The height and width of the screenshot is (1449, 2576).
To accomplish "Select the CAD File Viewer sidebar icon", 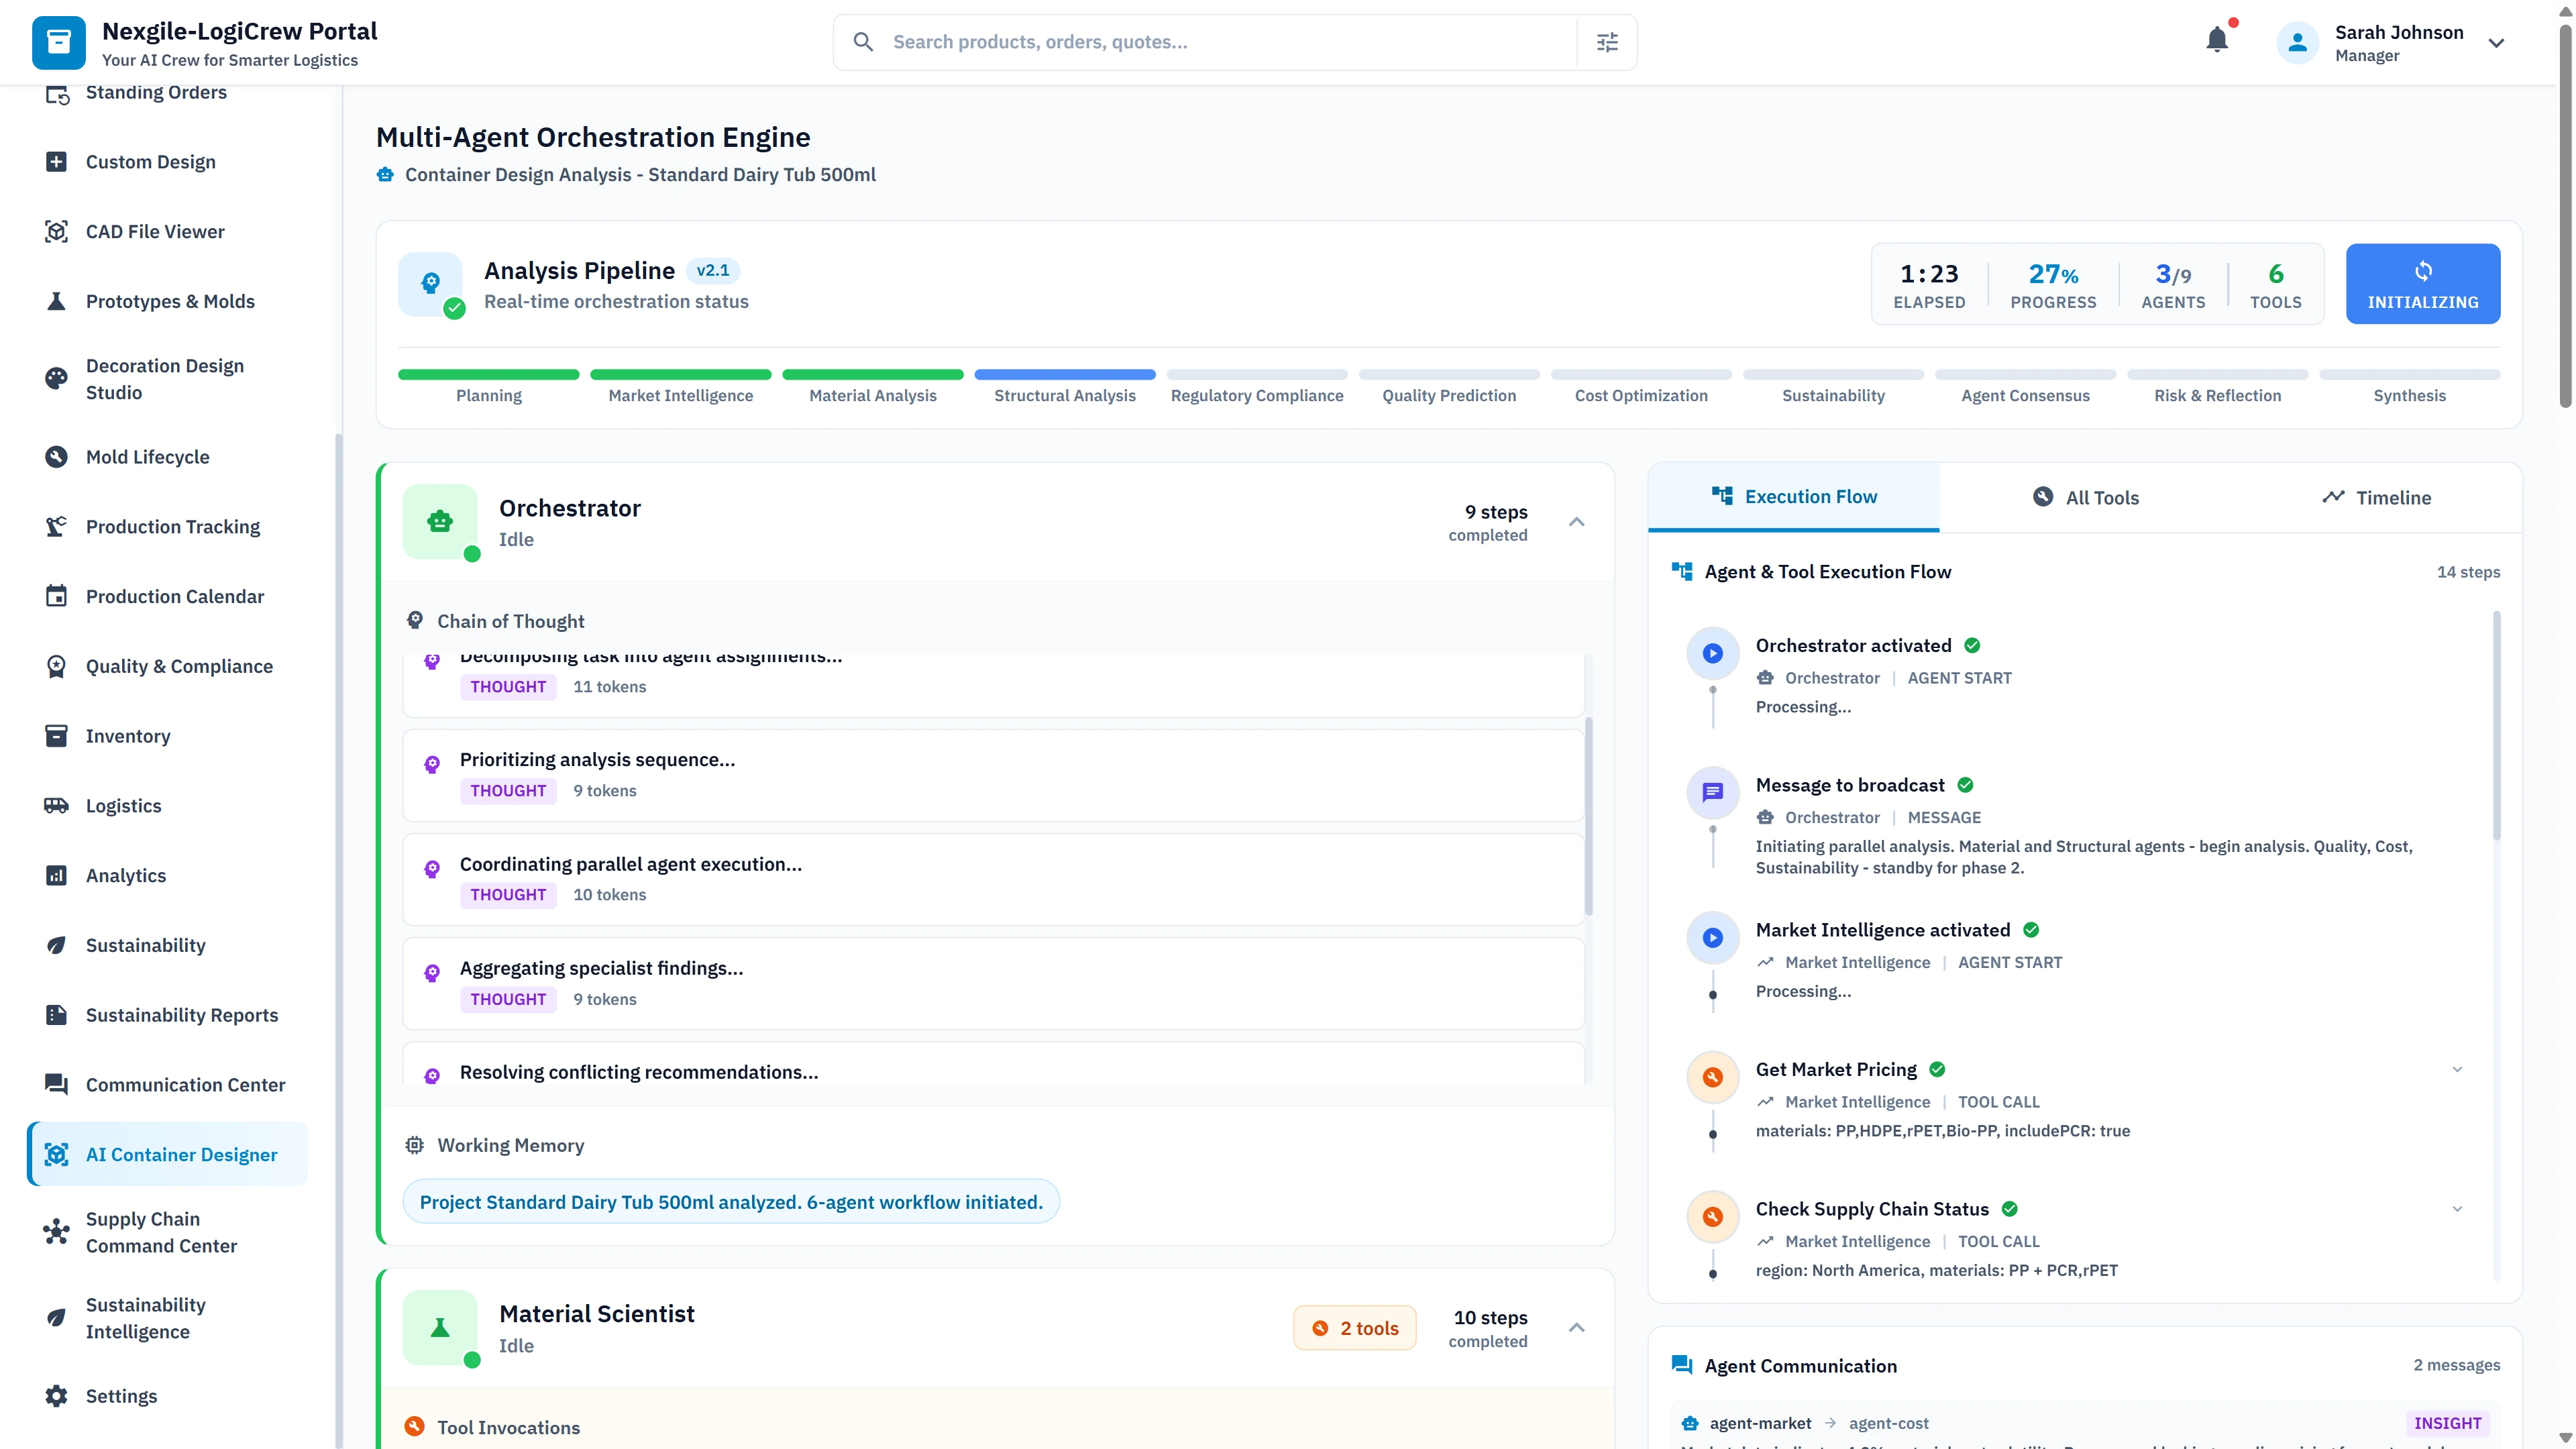I will (57, 231).
